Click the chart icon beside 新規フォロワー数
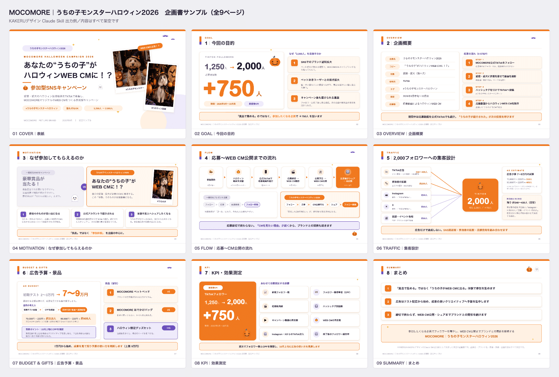This screenshot has height=377, width=559. [x=265, y=292]
